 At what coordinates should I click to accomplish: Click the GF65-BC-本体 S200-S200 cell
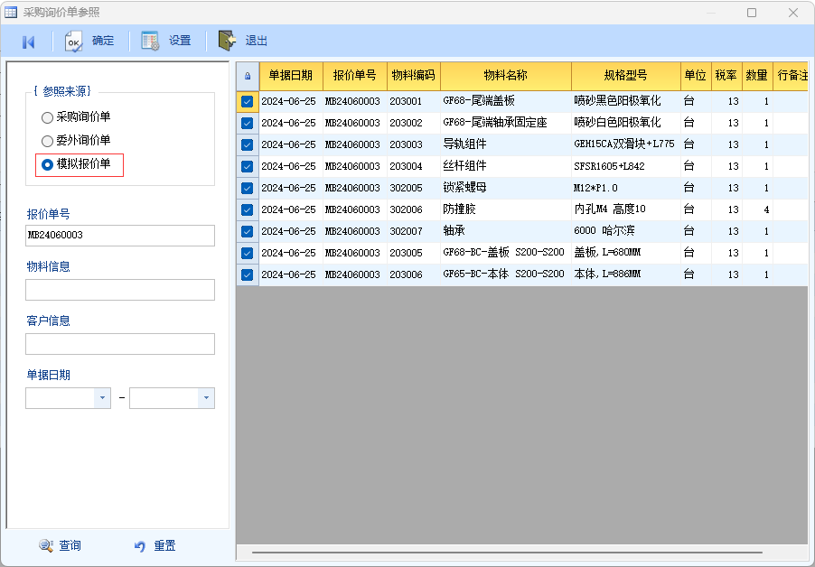tap(506, 274)
